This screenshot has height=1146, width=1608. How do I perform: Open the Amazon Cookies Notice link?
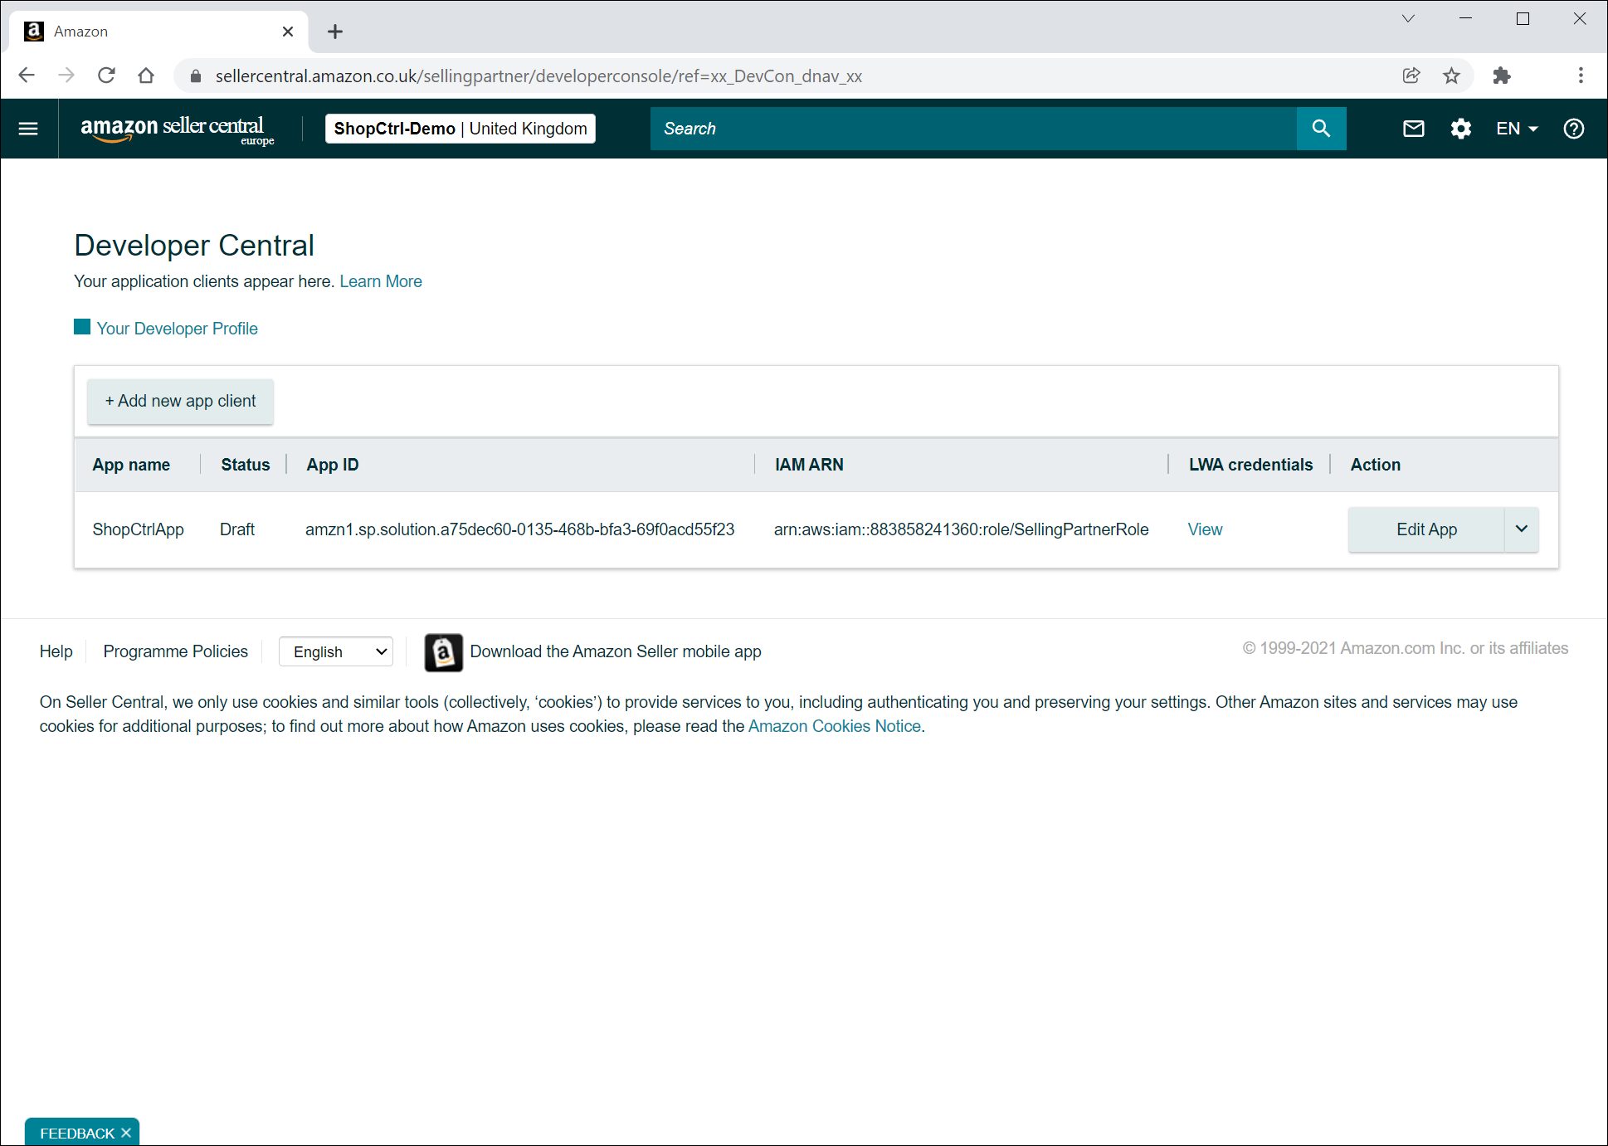coord(835,726)
